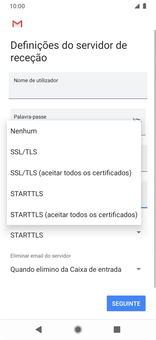Click the Gmail envelope icon

17,24
